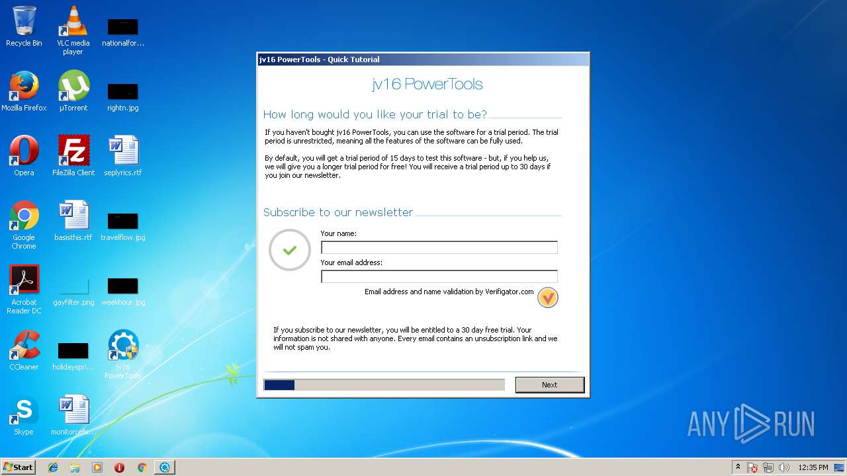The width and height of the screenshot is (847, 476).
Task: Open media player taskbar icon
Action: [97, 467]
